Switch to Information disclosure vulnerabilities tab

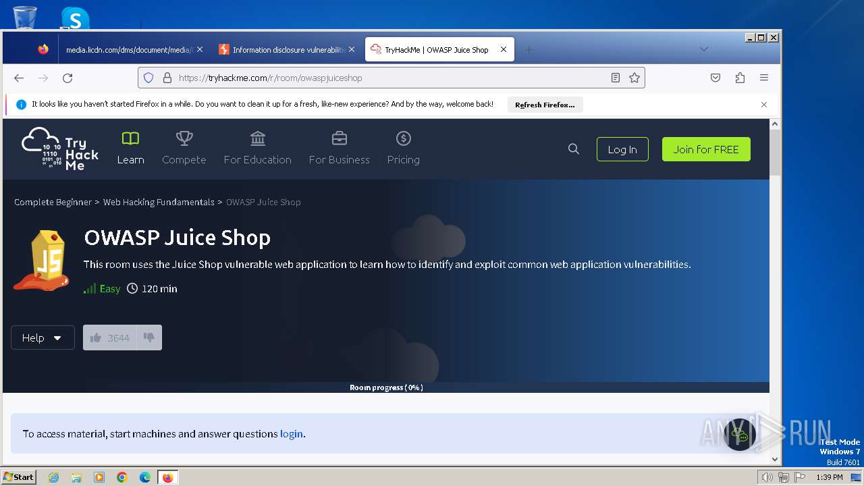pos(288,49)
